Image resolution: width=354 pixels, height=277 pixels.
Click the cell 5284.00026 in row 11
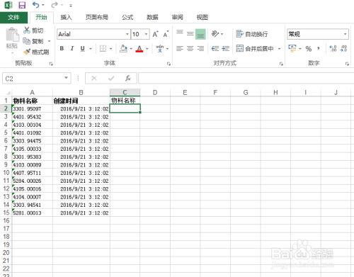click(33, 181)
